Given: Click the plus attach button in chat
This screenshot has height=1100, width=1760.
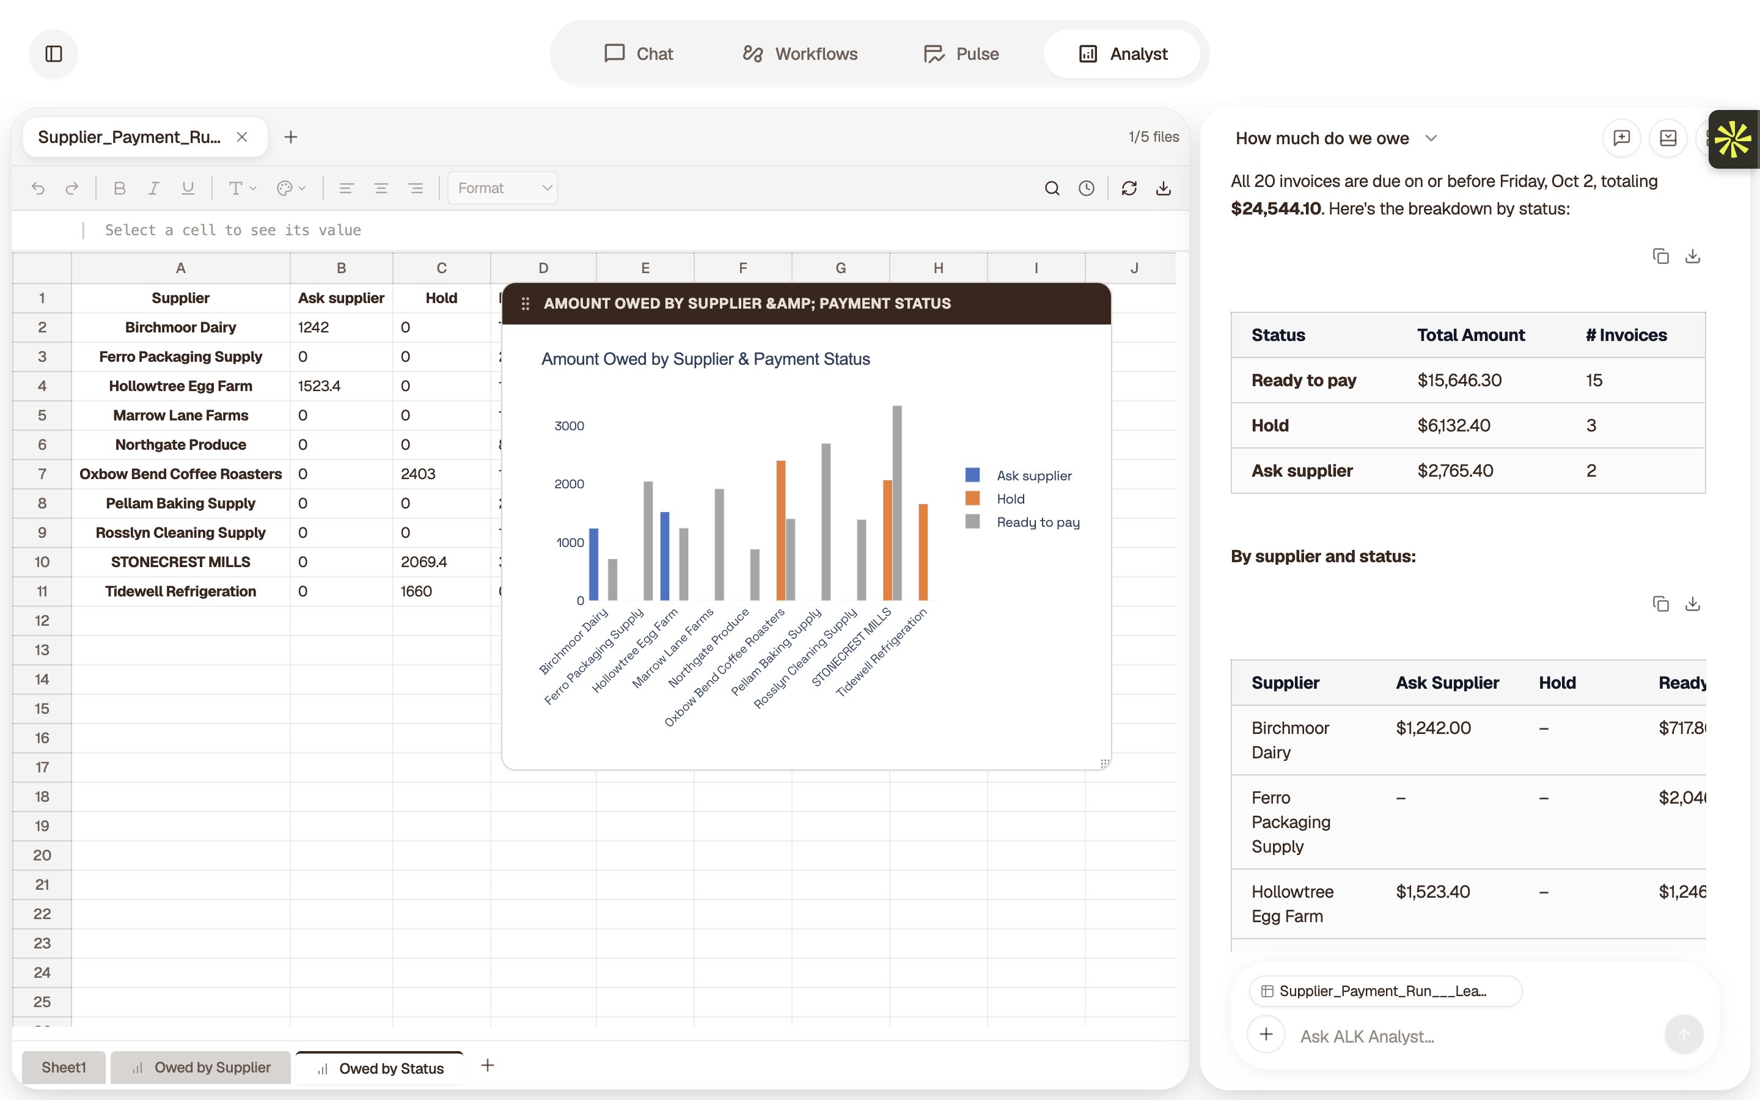Looking at the screenshot, I should click(x=1266, y=1035).
